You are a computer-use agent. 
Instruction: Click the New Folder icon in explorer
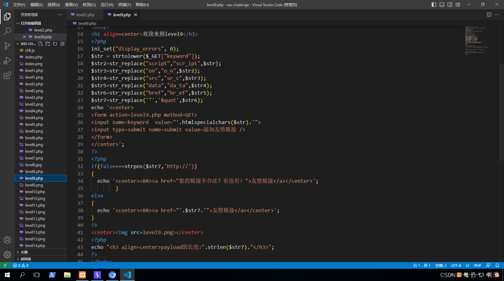click(x=48, y=44)
